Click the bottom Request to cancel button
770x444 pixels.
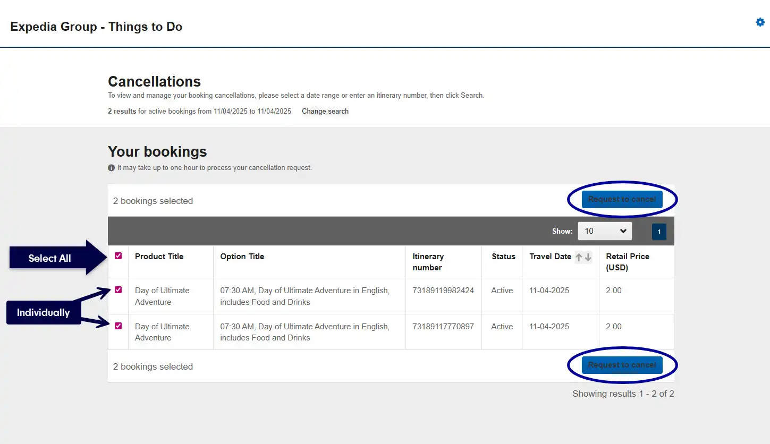[622, 365]
